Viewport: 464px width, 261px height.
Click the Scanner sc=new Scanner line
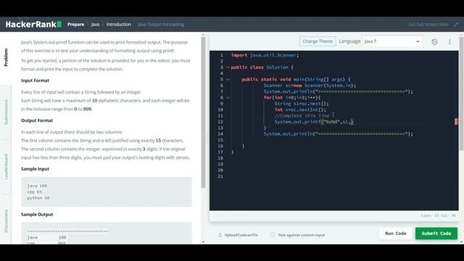[310, 86]
